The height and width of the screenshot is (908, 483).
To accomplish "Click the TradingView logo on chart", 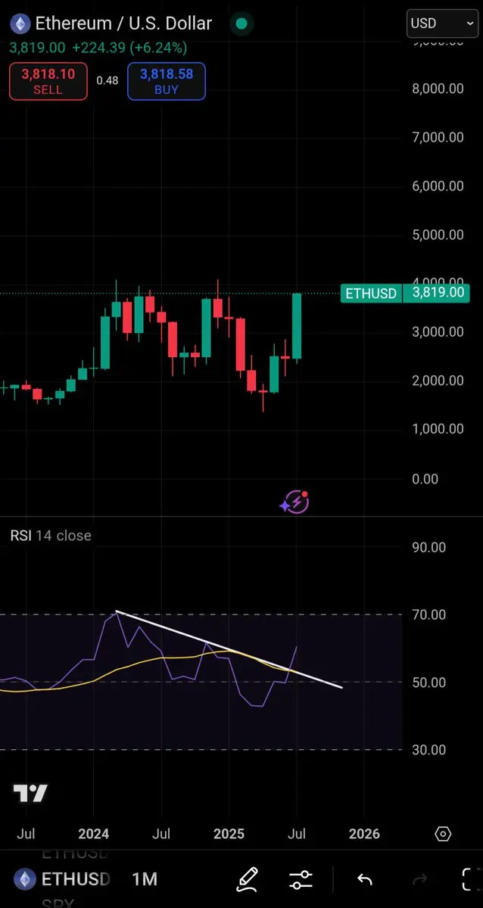I will tap(30, 794).
